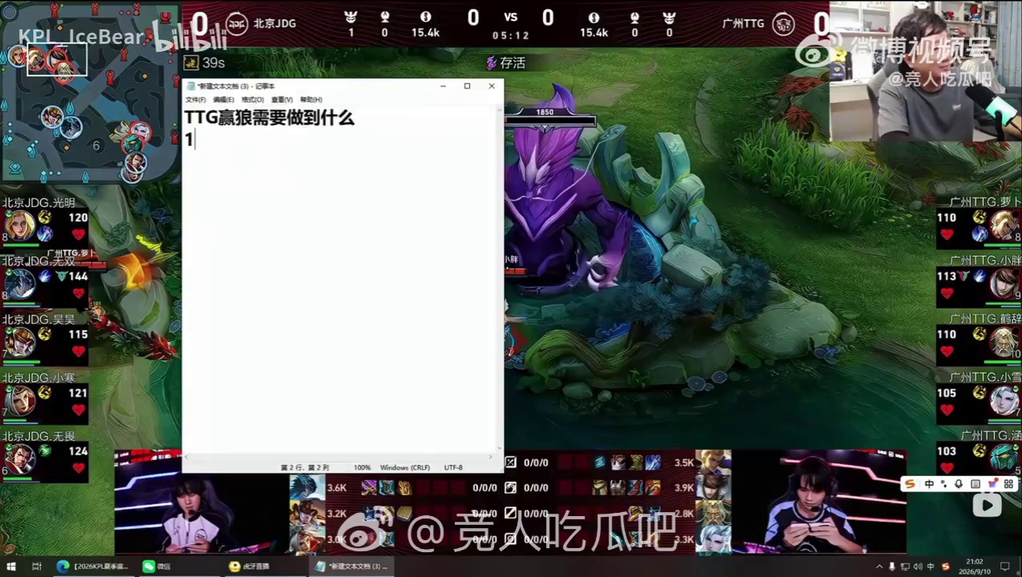
Task: Click the streamer webcam video at top right
Action: (x=925, y=71)
